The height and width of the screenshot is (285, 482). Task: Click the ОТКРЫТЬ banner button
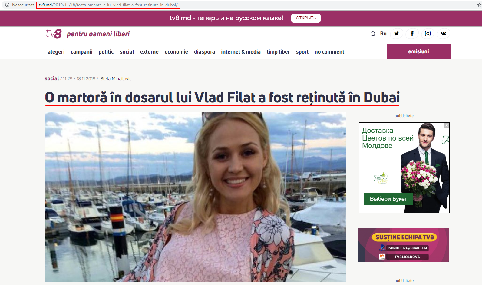pyautogui.click(x=306, y=18)
